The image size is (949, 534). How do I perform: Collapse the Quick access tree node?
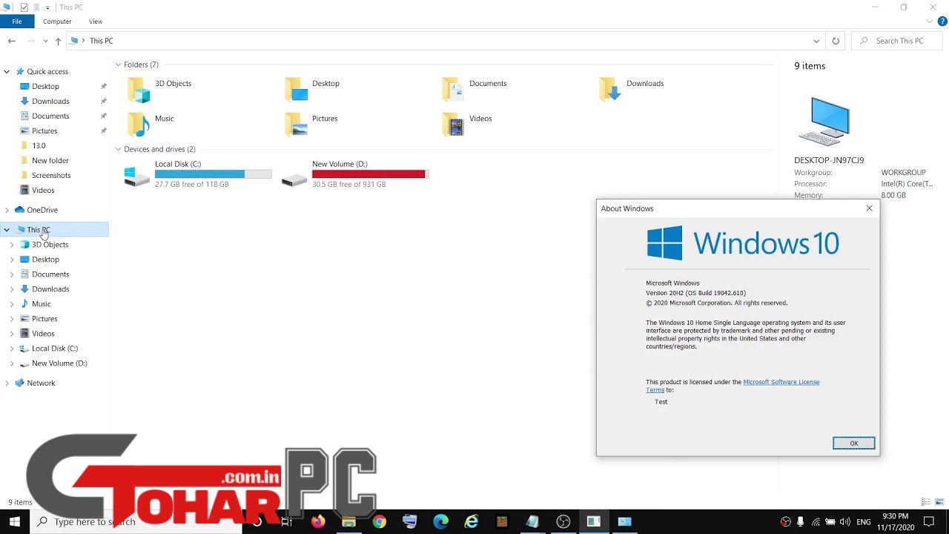(x=7, y=72)
